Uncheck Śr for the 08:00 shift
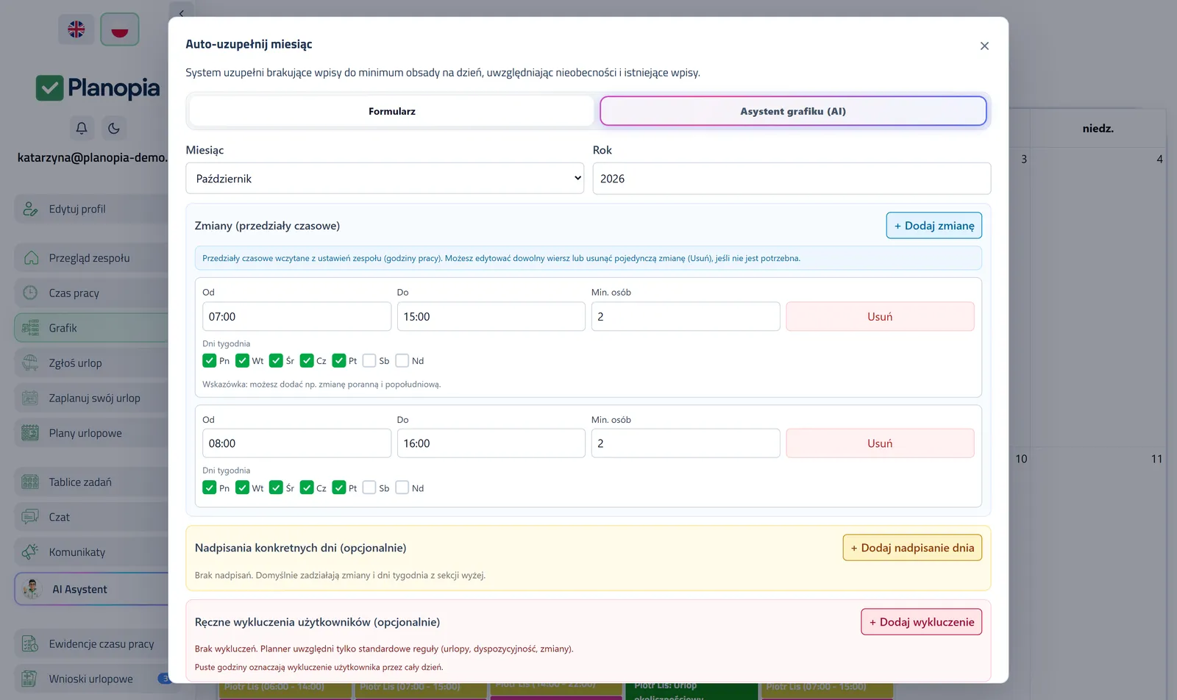This screenshot has width=1177, height=700. [276, 488]
